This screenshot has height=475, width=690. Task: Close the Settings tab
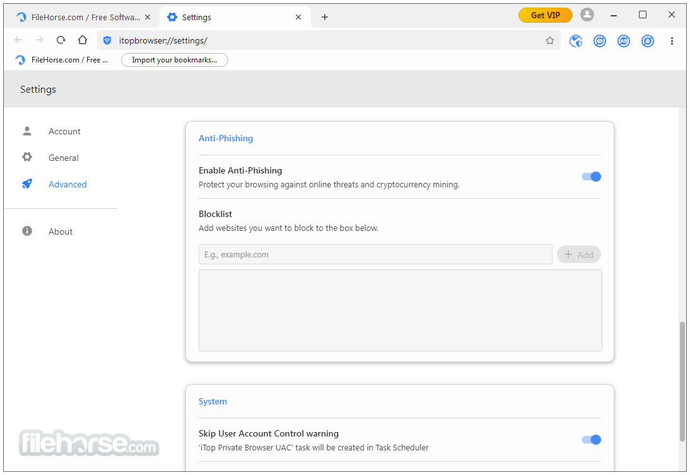tap(298, 17)
